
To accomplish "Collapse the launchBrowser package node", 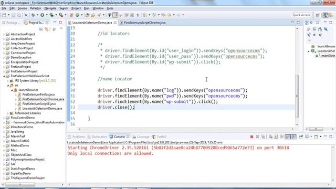I will coord(12,90).
